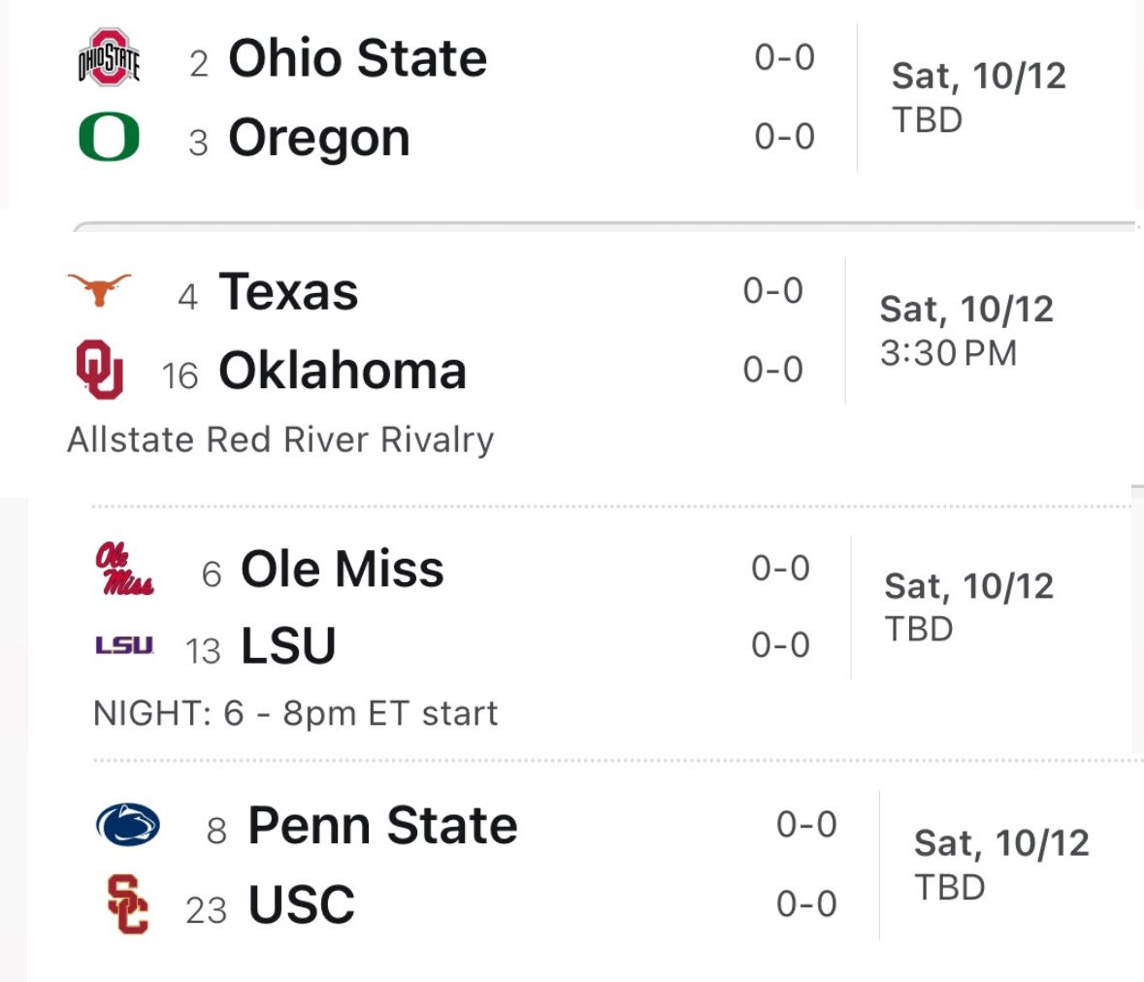Screen dimensions: 1144x982
Task: Select the Texas team name
Action: (288, 291)
